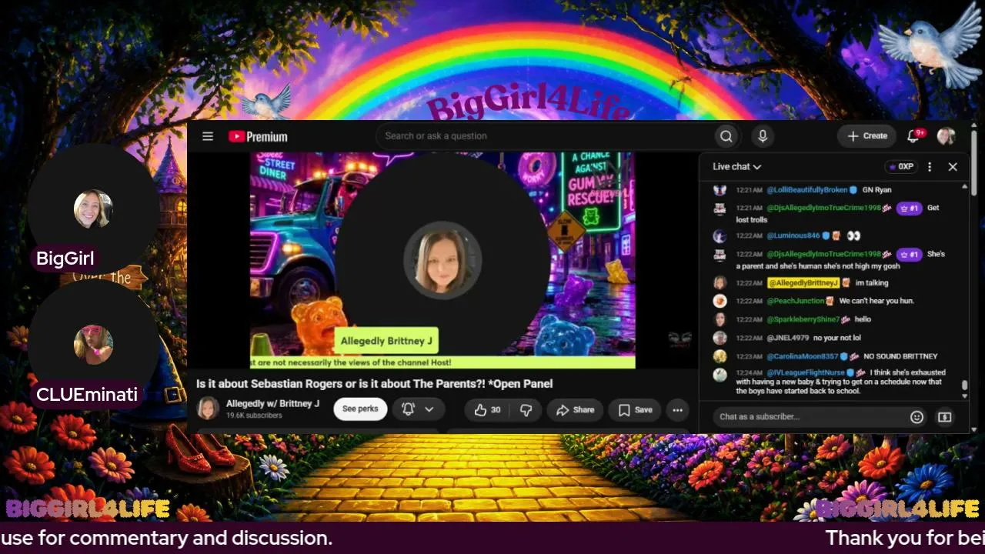The image size is (985, 554).
Task: Close the live chat panel
Action: click(x=953, y=167)
